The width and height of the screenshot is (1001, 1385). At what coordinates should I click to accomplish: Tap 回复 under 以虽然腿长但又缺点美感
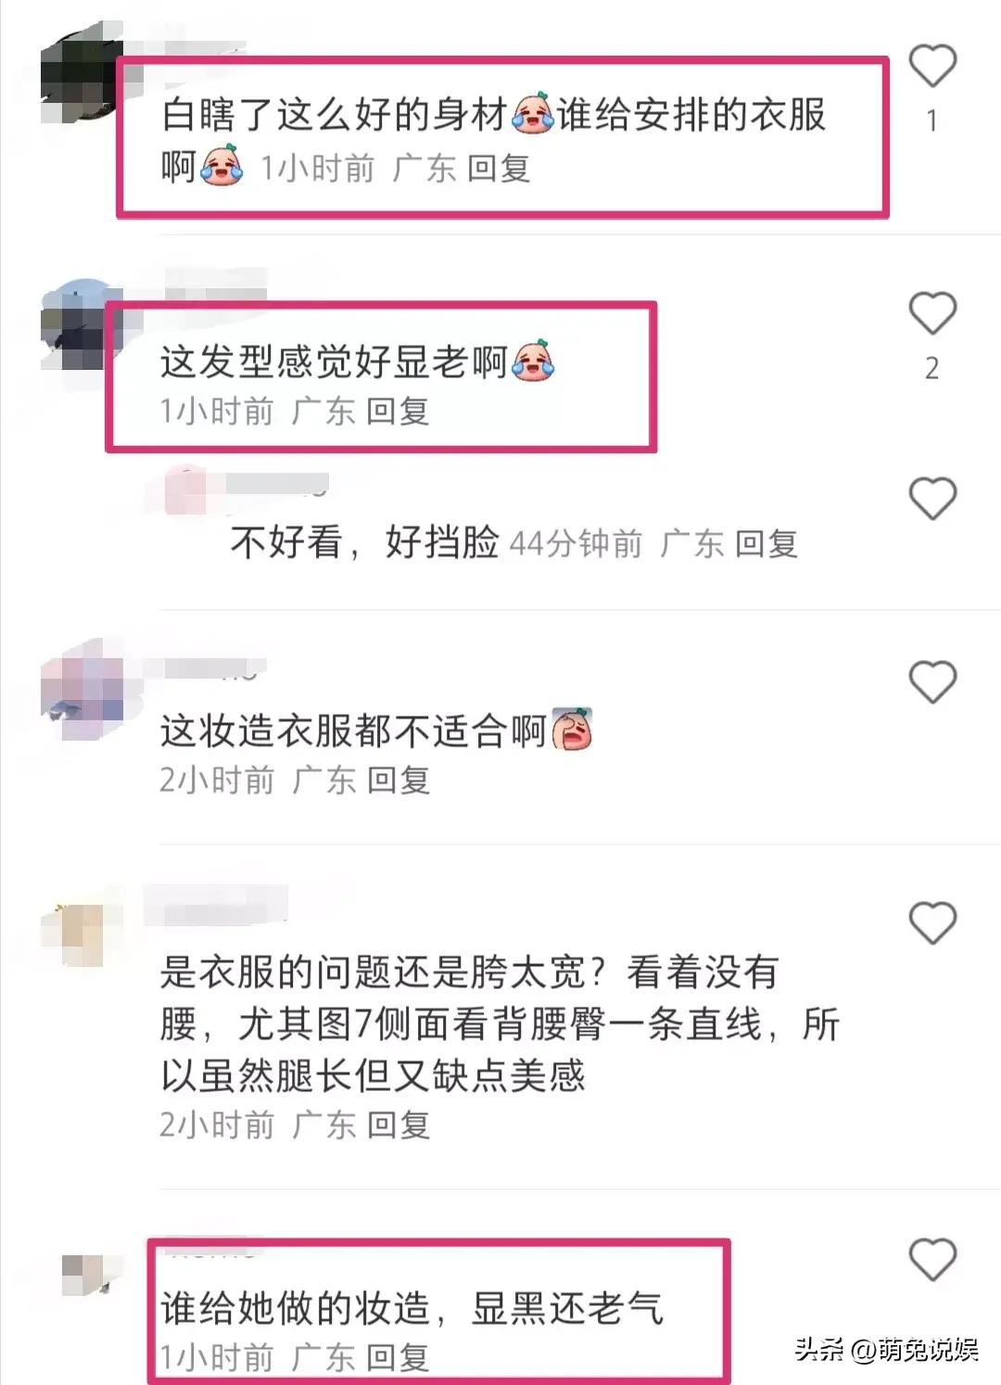tap(399, 1125)
